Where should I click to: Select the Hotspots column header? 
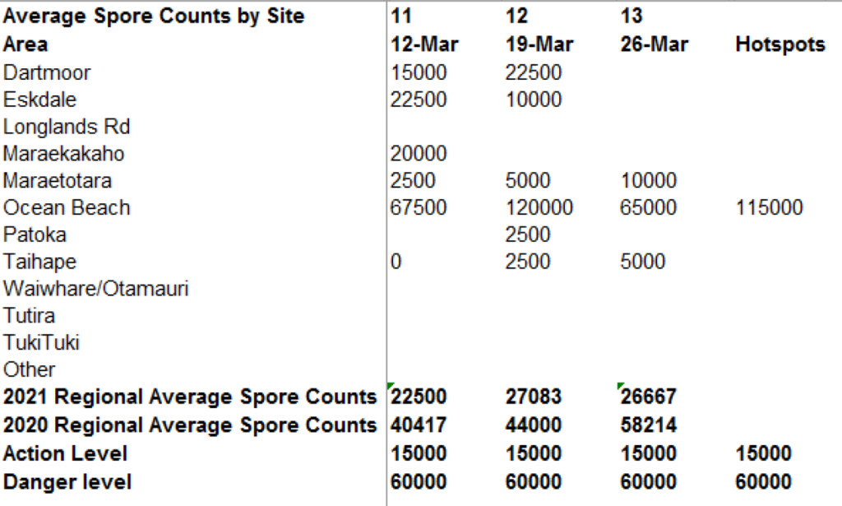[x=780, y=44]
